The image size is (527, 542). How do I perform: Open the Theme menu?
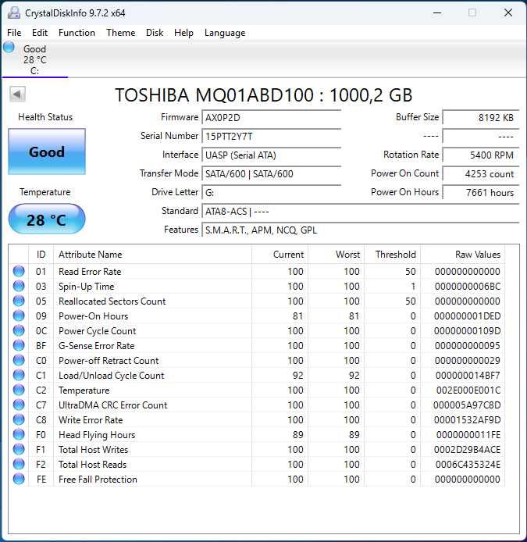120,33
